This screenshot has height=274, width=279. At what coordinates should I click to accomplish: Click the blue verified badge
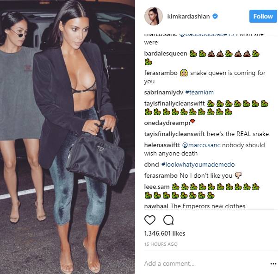pos(215,16)
